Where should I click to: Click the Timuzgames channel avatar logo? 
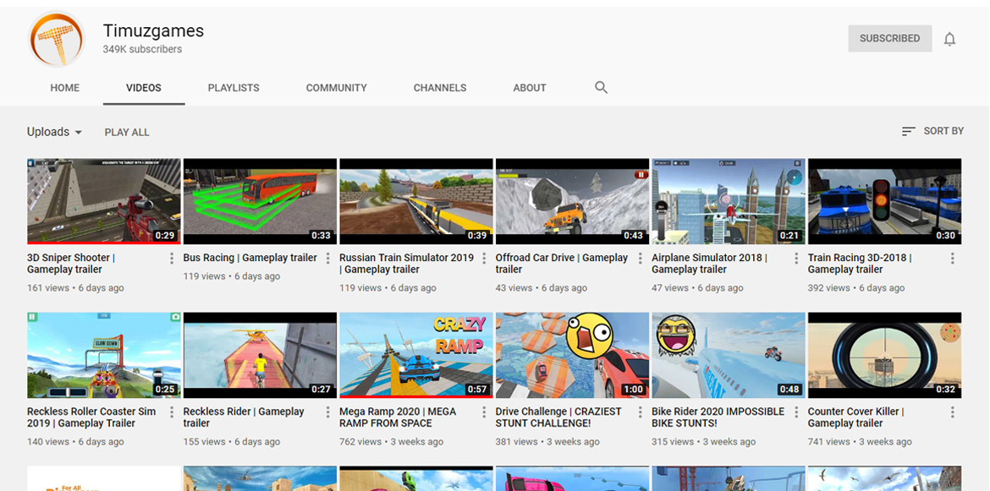tap(57, 38)
